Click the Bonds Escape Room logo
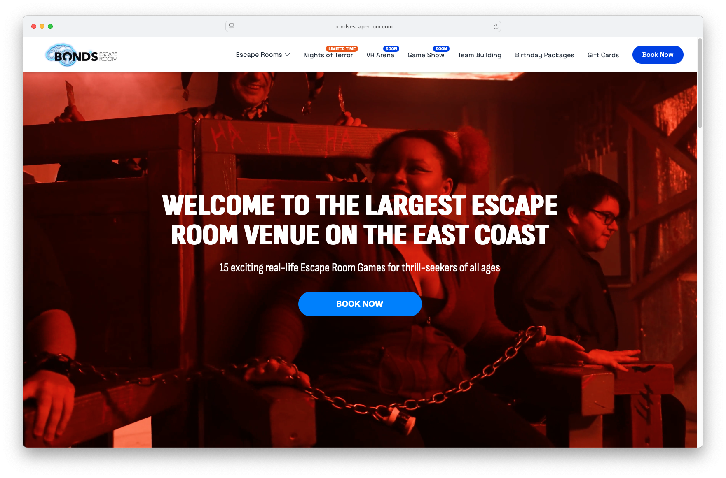Image resolution: width=726 pixels, height=478 pixels. tap(81, 55)
